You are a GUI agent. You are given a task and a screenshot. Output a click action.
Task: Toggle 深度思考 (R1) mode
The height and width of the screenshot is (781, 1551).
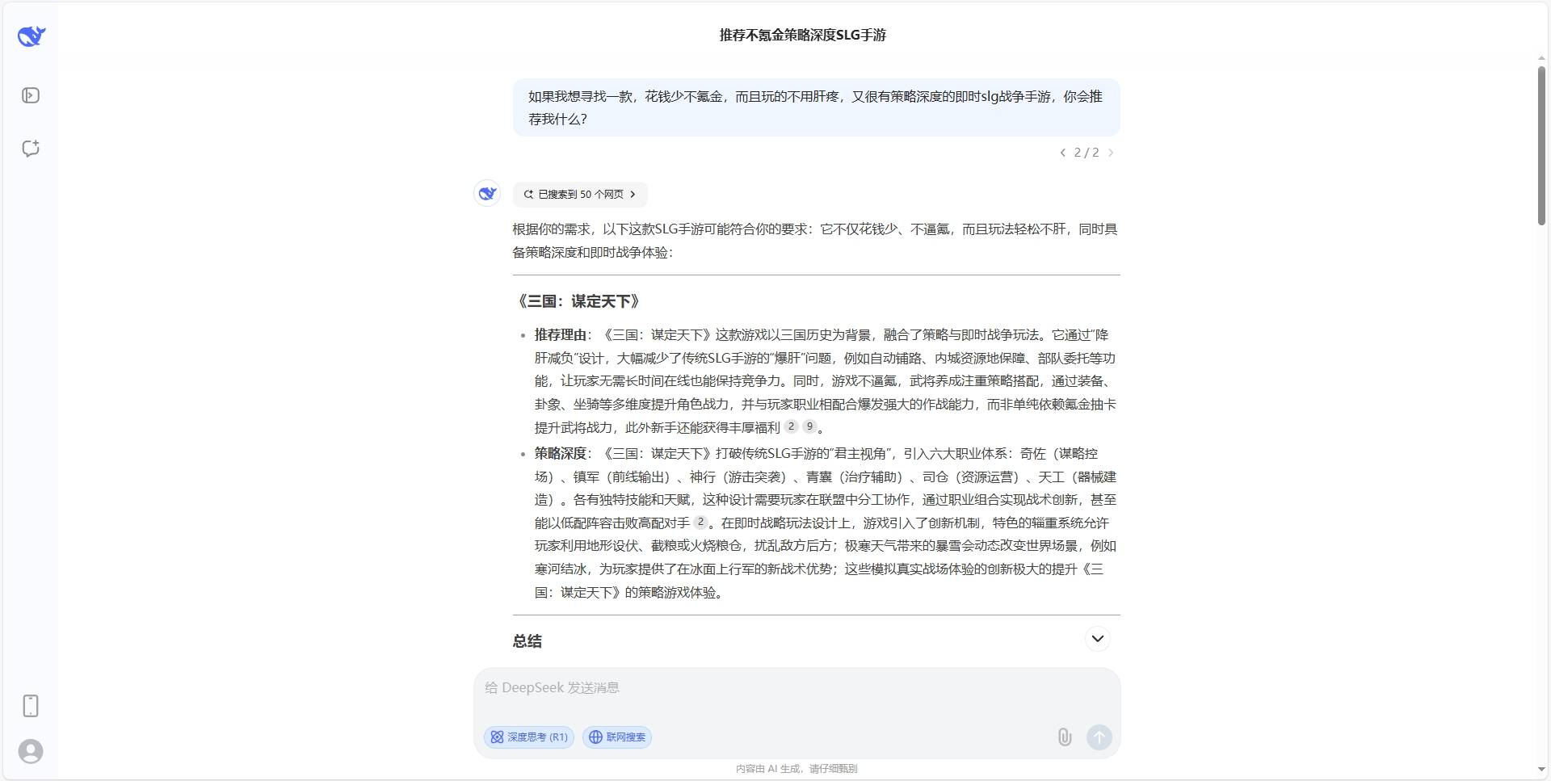pyautogui.click(x=529, y=737)
